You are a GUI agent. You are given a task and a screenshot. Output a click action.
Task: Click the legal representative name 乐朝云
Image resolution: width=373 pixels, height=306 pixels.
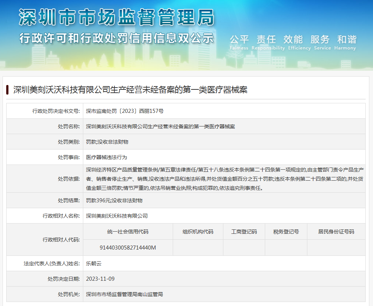[x=94, y=263]
